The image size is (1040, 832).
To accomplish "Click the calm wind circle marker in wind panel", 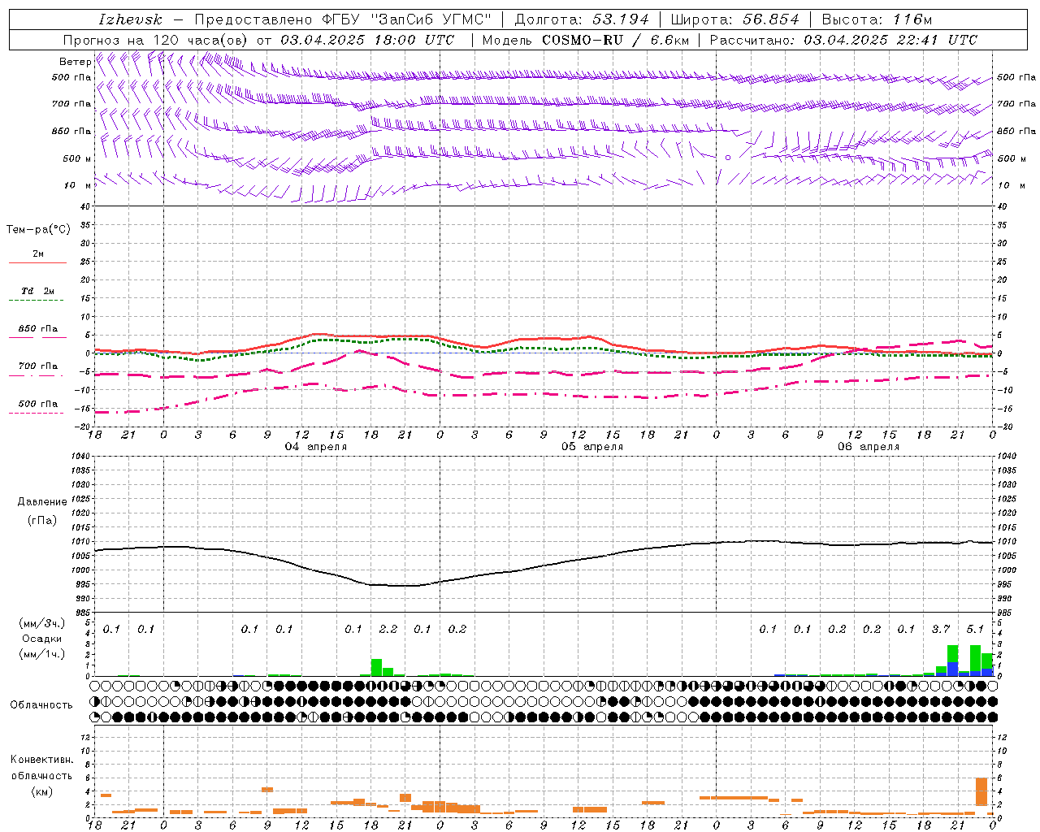I will (x=728, y=158).
